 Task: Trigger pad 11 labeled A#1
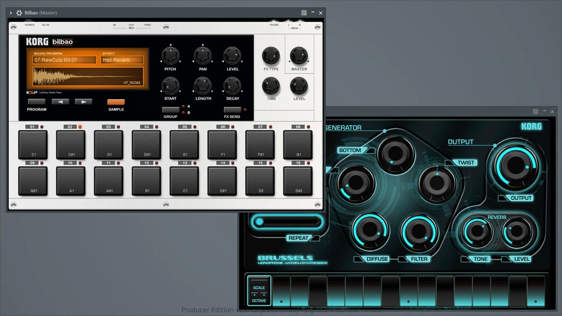[x=109, y=181]
